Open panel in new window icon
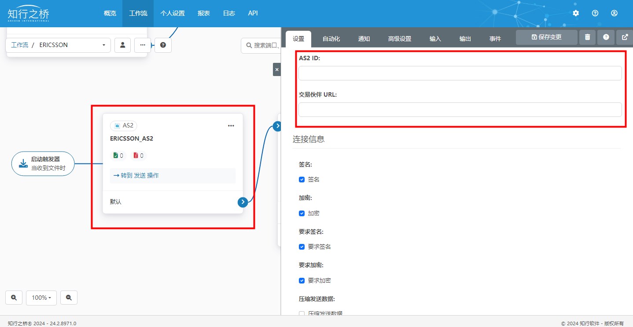This screenshot has width=633, height=327. (625, 37)
